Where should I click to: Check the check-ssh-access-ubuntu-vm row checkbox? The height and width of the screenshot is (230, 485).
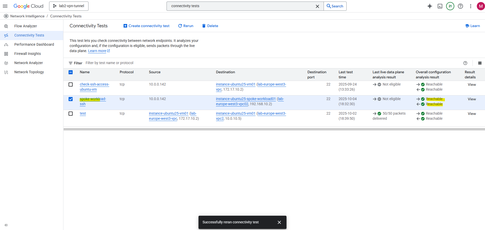pyautogui.click(x=71, y=84)
